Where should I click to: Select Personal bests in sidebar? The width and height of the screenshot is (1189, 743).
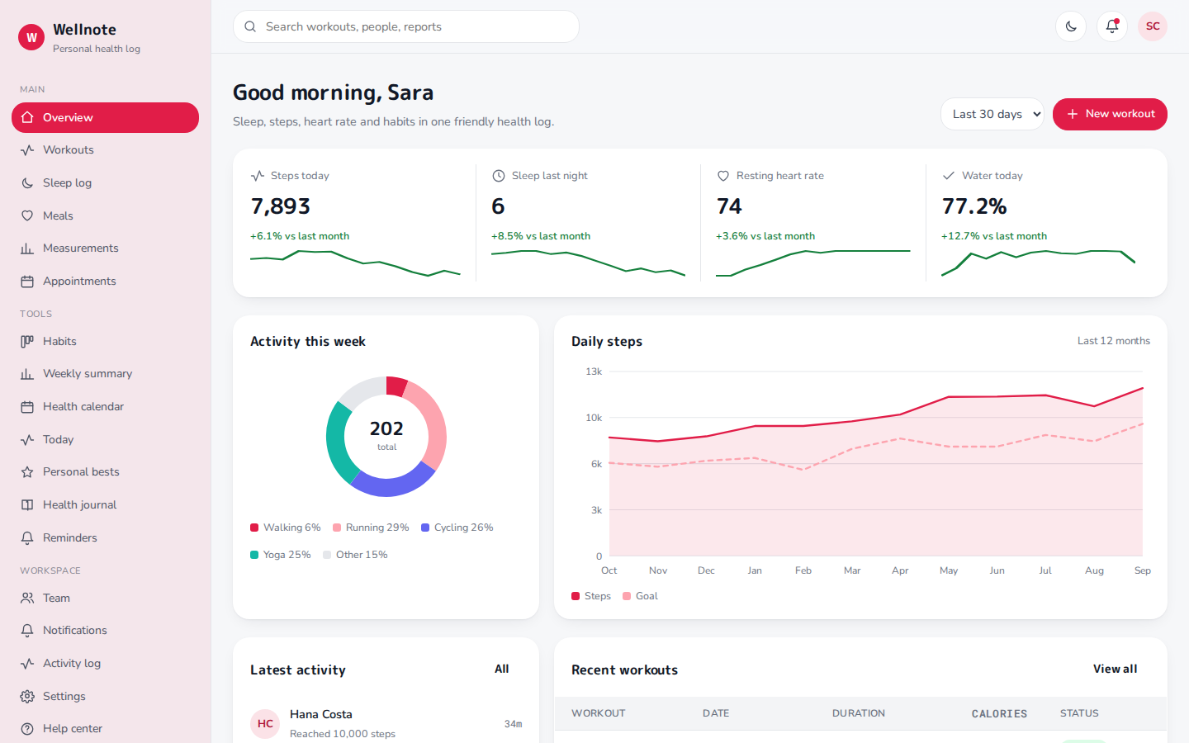105,472
